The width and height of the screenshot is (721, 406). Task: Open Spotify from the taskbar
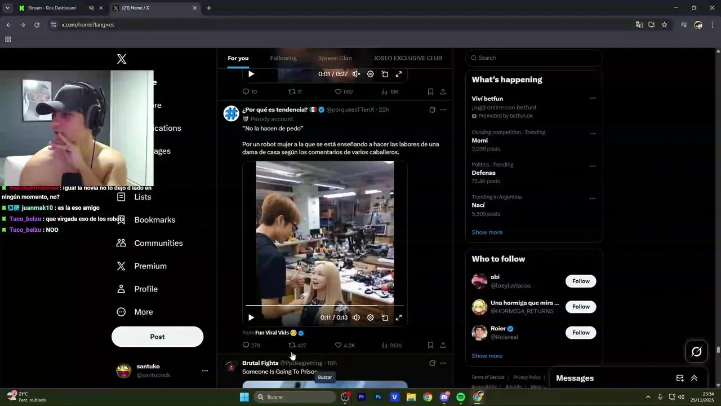coord(461,397)
